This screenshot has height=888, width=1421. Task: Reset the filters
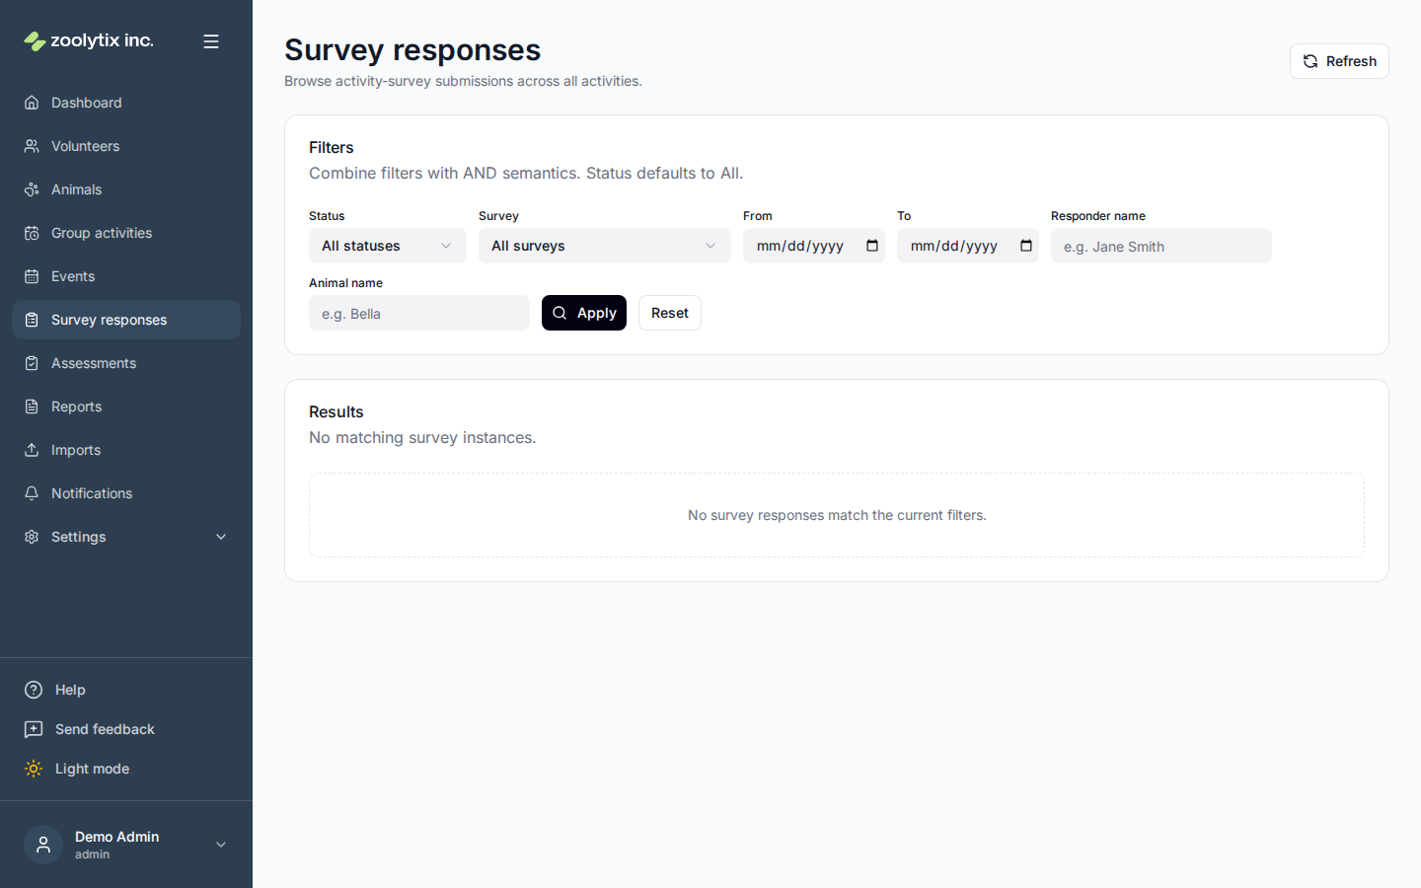670,313
